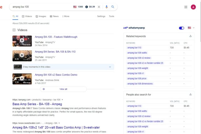Click the blue search magnifier icon

point(112,7)
